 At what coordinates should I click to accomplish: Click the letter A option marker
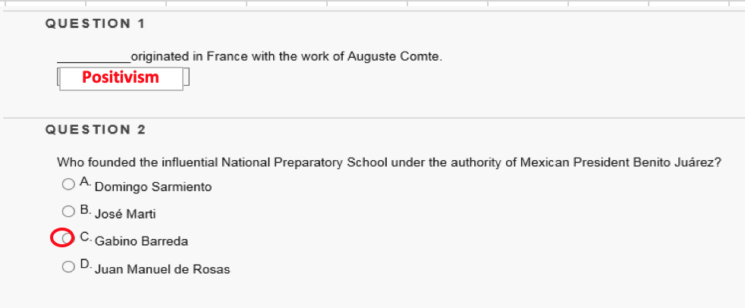pyautogui.click(x=85, y=183)
